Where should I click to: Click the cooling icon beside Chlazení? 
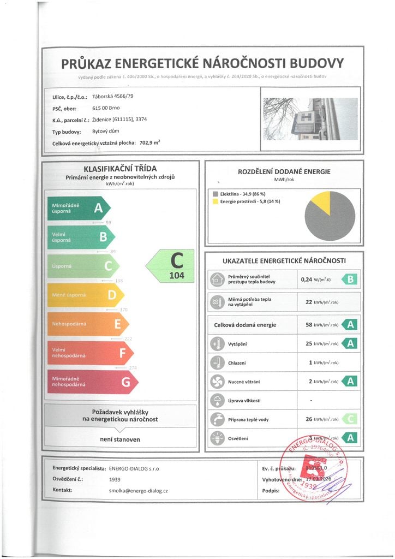(x=217, y=362)
